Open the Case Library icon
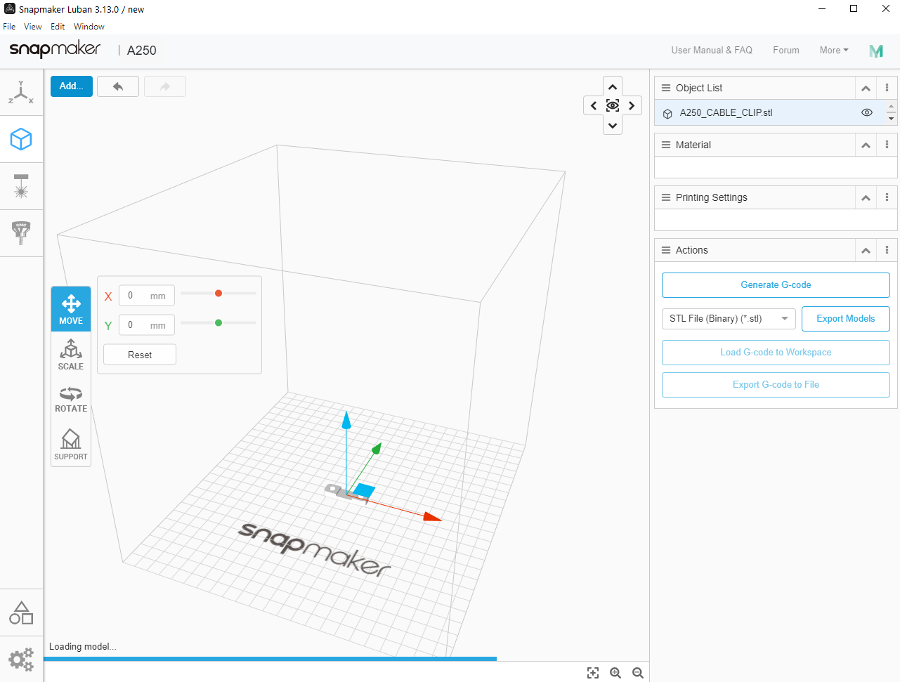This screenshot has width=900, height=682. pos(21,612)
